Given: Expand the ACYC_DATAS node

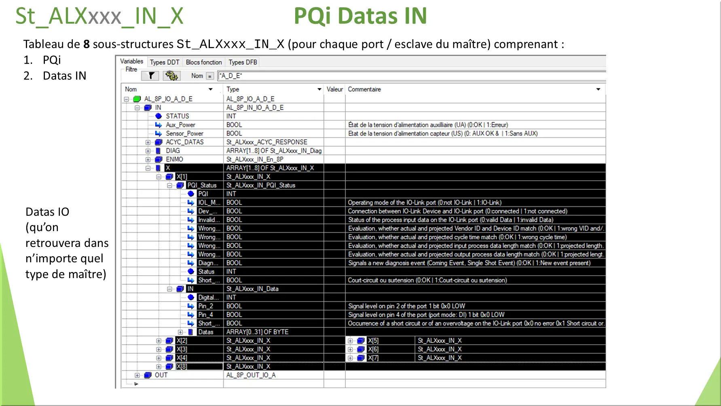Looking at the screenshot, I should [148, 142].
